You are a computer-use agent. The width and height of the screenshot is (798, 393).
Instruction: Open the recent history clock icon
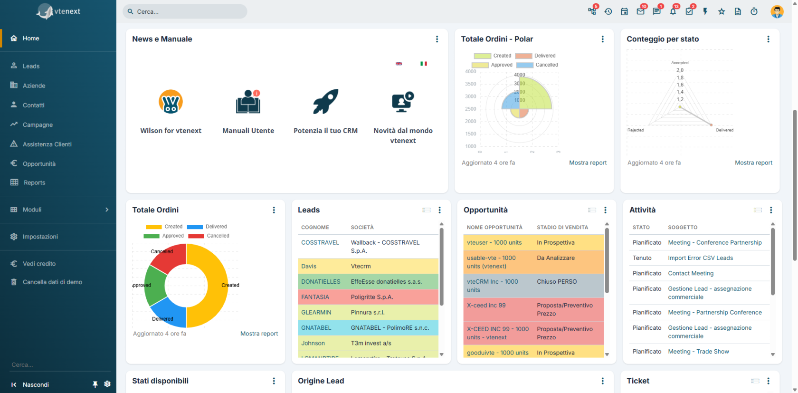click(608, 11)
